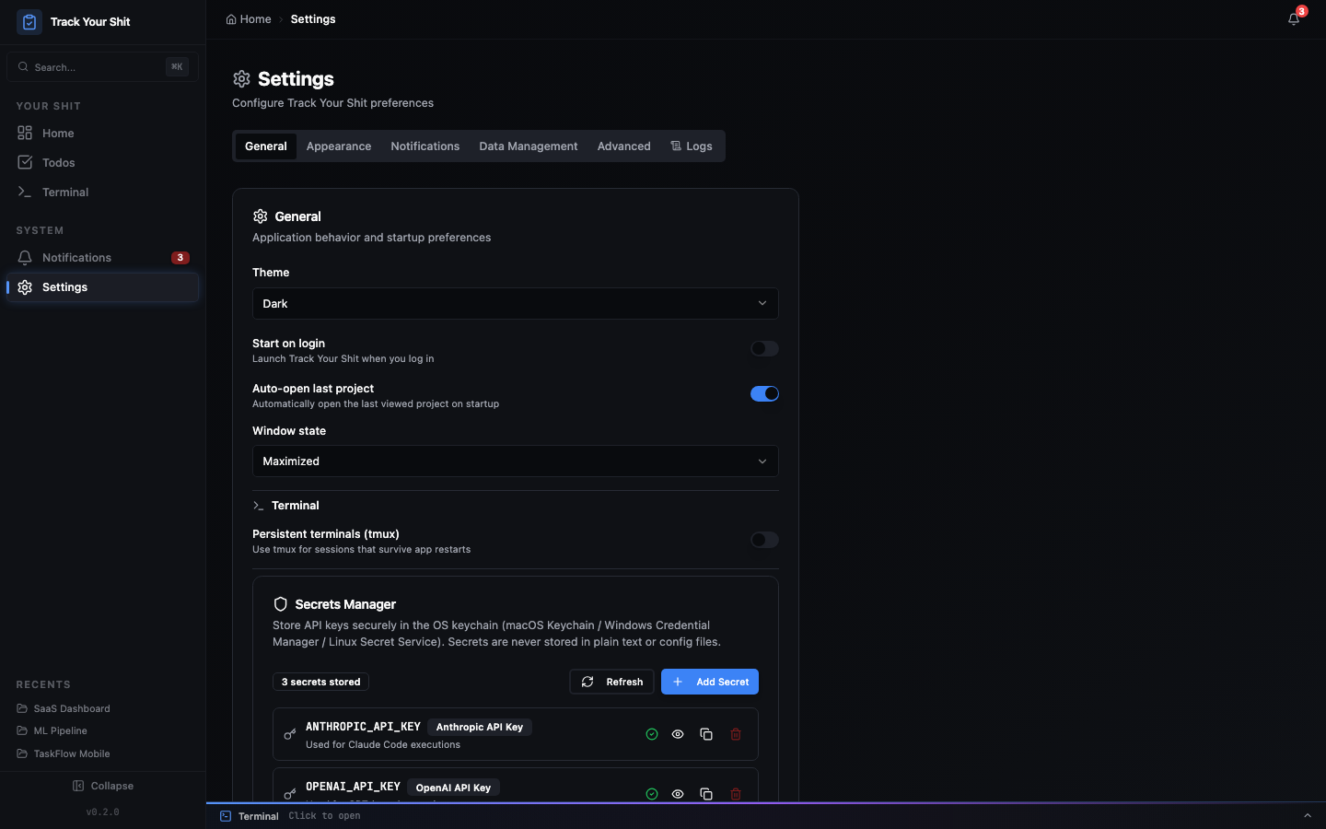Open the Data Management tab
This screenshot has height=829, width=1326.
click(528, 146)
